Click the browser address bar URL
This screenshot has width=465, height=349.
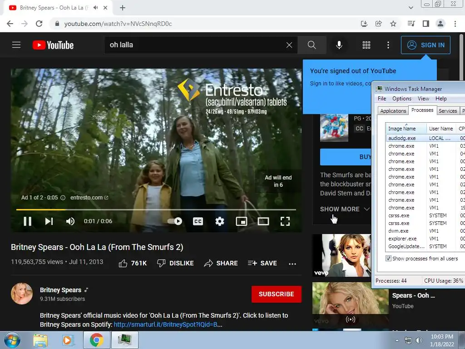coord(118,24)
